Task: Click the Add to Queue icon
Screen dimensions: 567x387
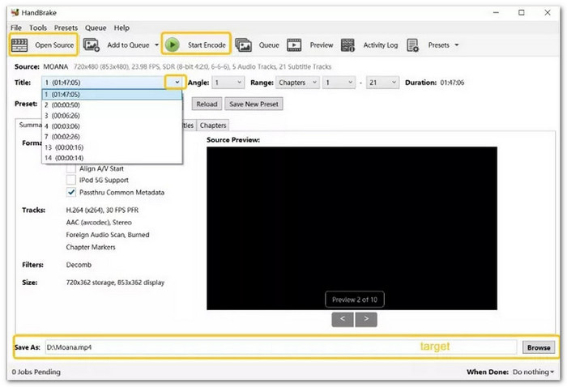Action: [x=91, y=45]
